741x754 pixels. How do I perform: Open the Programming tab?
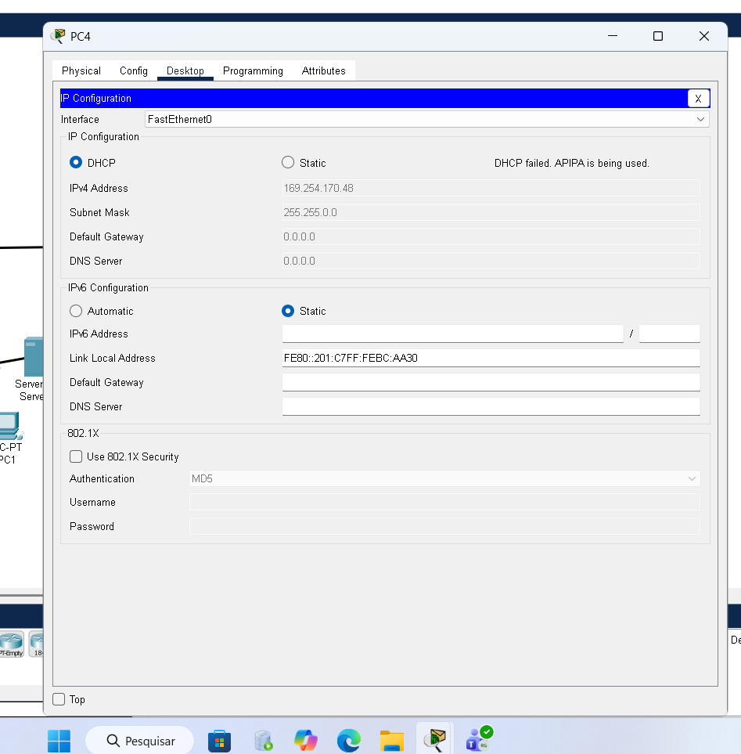point(253,70)
